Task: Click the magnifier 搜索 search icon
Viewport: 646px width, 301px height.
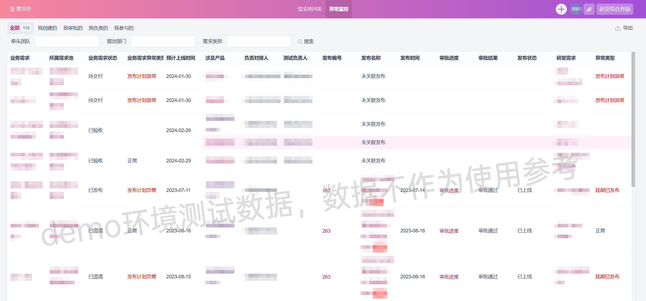Action: pyautogui.click(x=300, y=42)
